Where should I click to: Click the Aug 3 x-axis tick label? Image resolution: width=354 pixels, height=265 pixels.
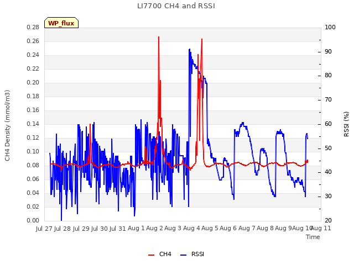[173, 228]
